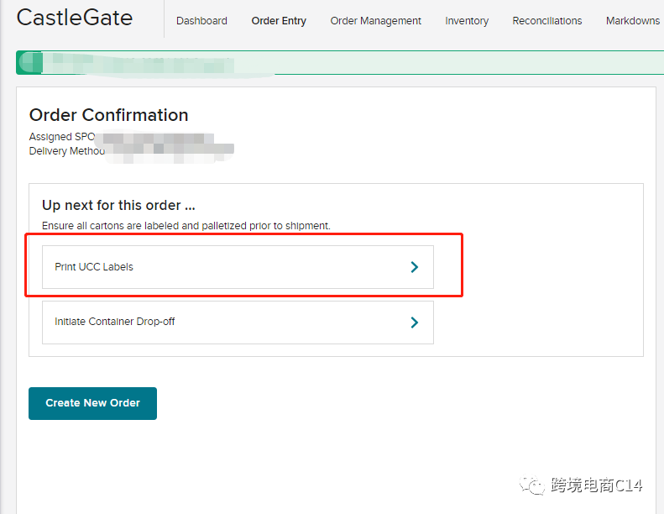Image resolution: width=664 pixels, height=514 pixels.
Task: Click the CastleGate logo
Action: [x=75, y=17]
